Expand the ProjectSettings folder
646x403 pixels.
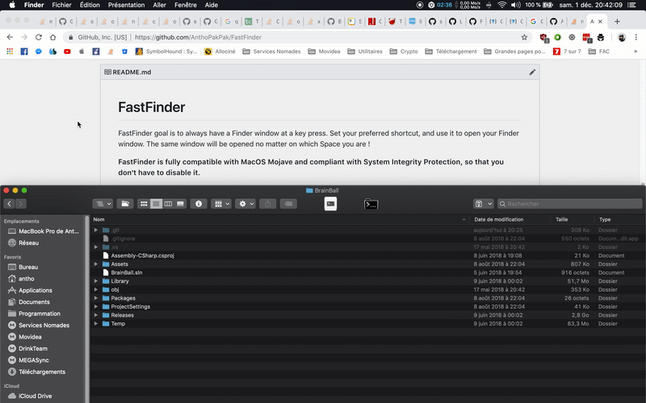pyautogui.click(x=96, y=306)
